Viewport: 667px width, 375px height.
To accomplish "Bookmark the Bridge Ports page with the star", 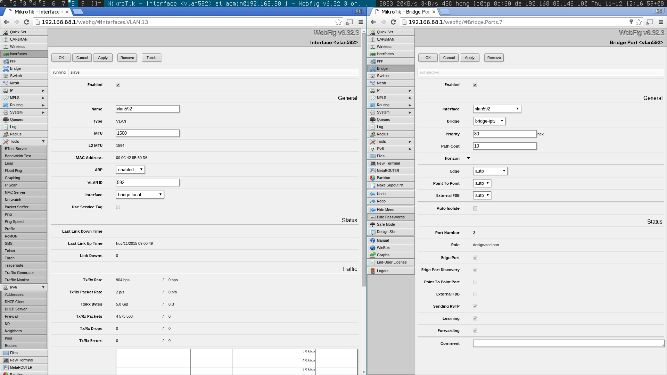I will pos(639,22).
